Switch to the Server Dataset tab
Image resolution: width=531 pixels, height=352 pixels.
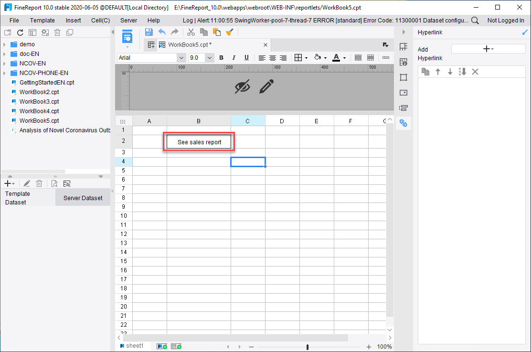click(x=83, y=197)
